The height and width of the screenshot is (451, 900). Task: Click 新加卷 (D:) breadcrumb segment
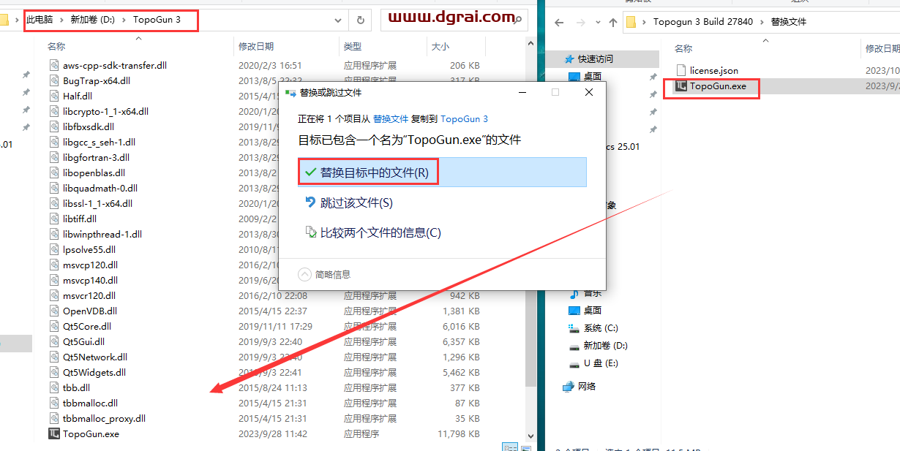pos(93,20)
